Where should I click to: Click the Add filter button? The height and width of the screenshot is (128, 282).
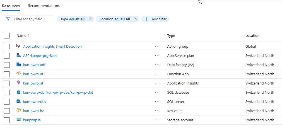[x=155, y=19]
